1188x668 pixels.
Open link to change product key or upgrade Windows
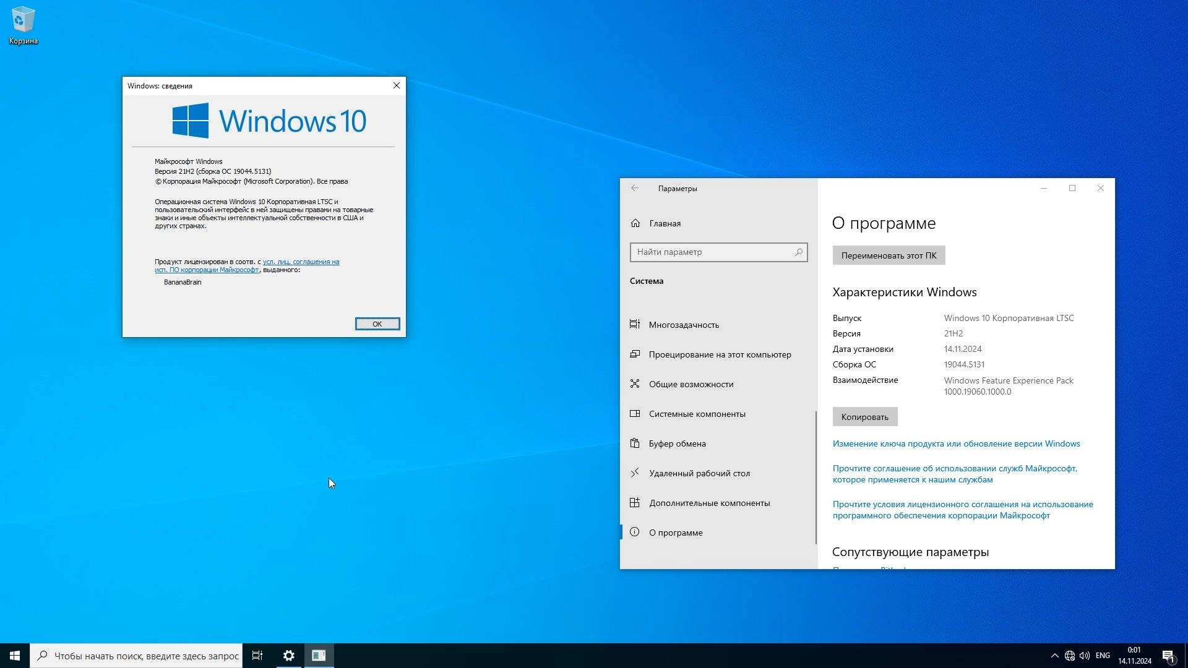point(956,443)
